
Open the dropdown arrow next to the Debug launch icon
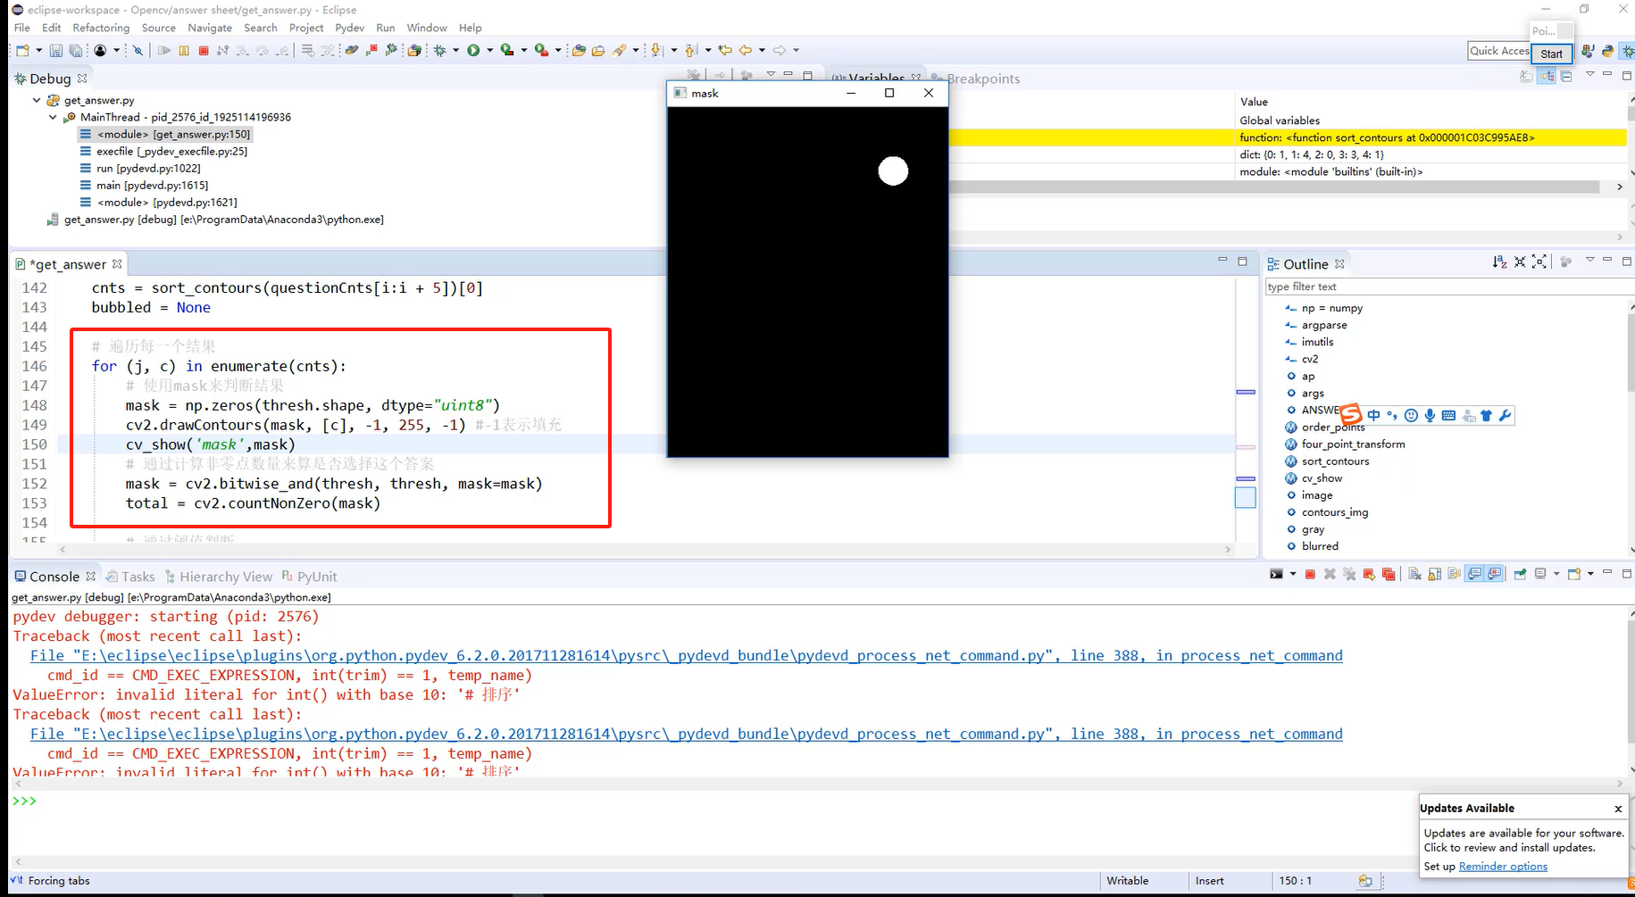pyautogui.click(x=456, y=50)
